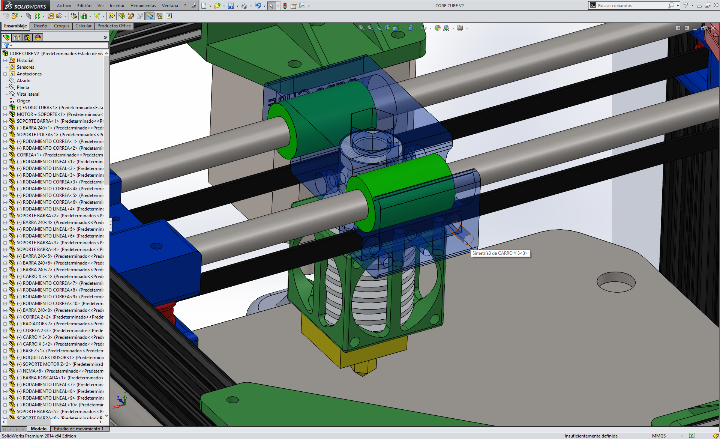Switch to the Calcular tab
This screenshot has width=720, height=439.
83,26
